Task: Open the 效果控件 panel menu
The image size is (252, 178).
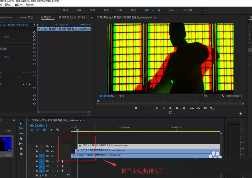Action: pyautogui.click(x=53, y=18)
